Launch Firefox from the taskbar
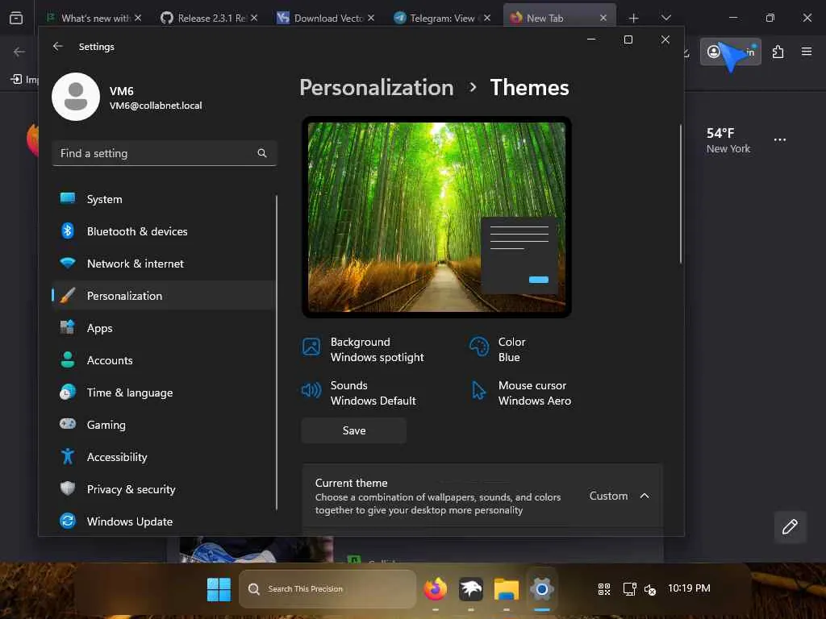The image size is (826, 619). point(436,589)
